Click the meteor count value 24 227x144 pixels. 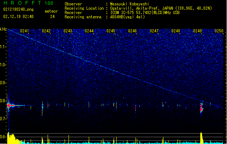pos(52,17)
